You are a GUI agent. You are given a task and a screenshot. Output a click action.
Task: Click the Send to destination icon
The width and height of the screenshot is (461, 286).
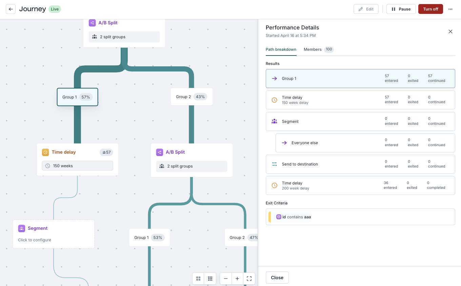coord(275,164)
